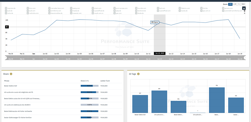The image size is (251, 122).
Task: Toggle the smart.com legend checkbox
Action: point(93,8)
